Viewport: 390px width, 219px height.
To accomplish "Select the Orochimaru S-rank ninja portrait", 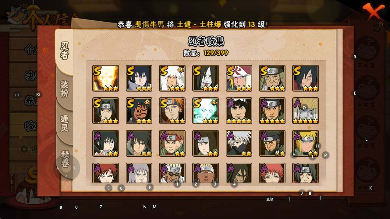I will (206, 78).
